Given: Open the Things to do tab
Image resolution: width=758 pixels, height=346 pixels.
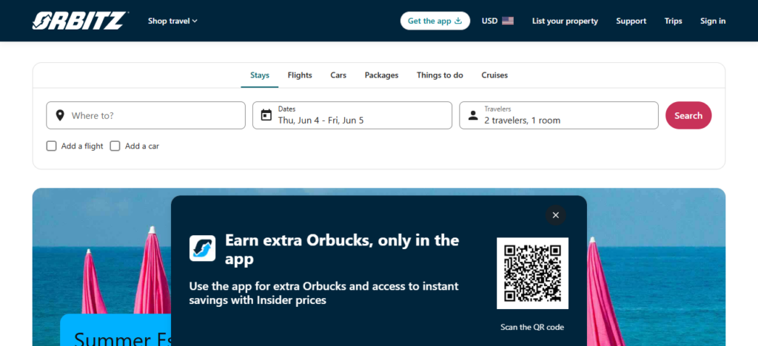Looking at the screenshot, I should [x=440, y=75].
